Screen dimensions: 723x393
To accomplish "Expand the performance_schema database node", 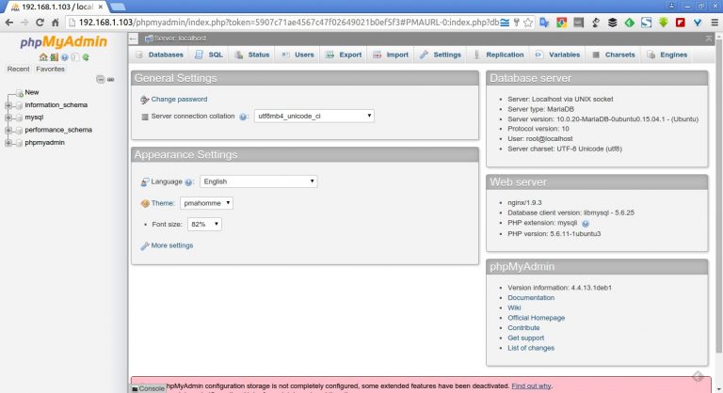I will tap(8, 130).
